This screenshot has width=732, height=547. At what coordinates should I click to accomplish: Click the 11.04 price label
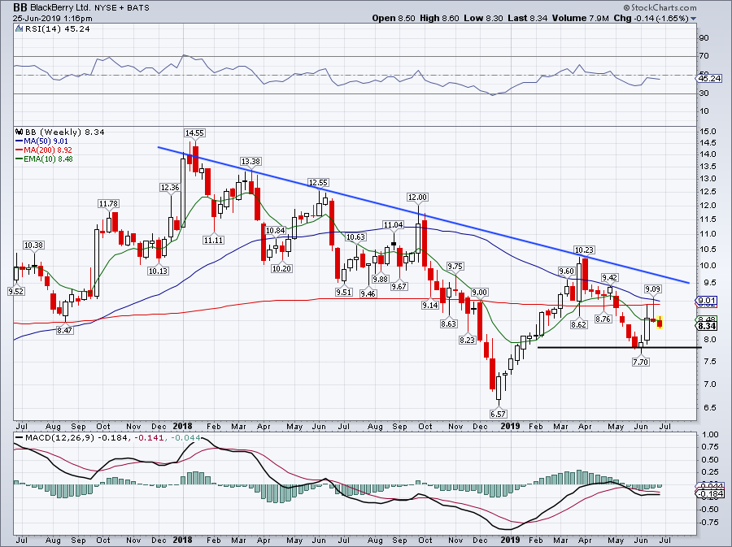(393, 225)
